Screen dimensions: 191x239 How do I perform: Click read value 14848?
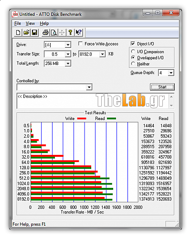click(166, 126)
